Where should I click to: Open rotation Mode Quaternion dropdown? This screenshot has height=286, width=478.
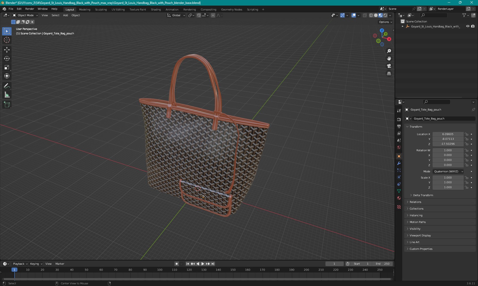tap(448, 172)
